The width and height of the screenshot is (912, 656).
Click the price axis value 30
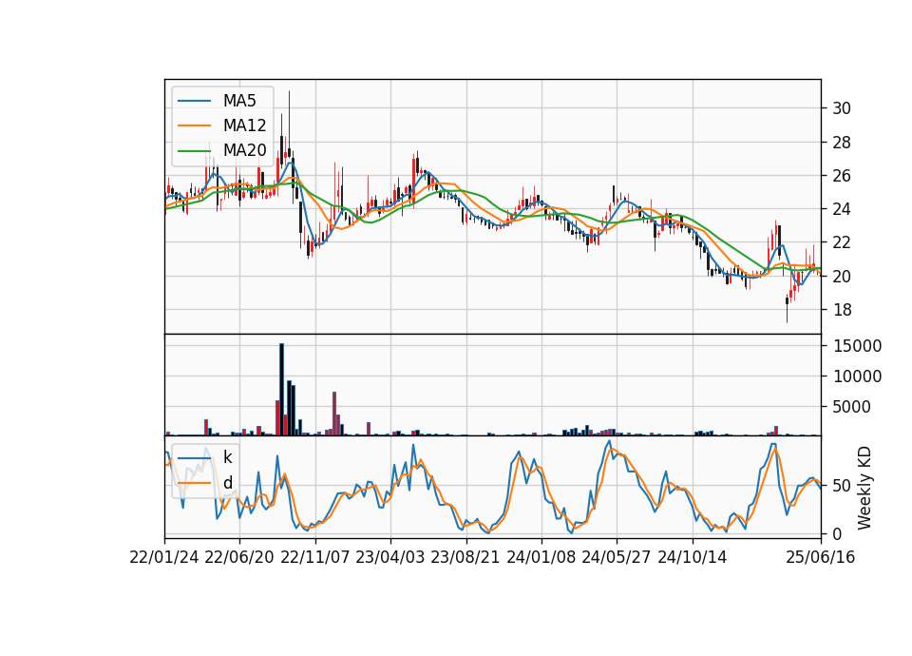pos(842,108)
